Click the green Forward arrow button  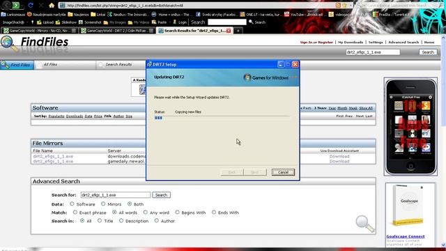(x=16, y=5)
